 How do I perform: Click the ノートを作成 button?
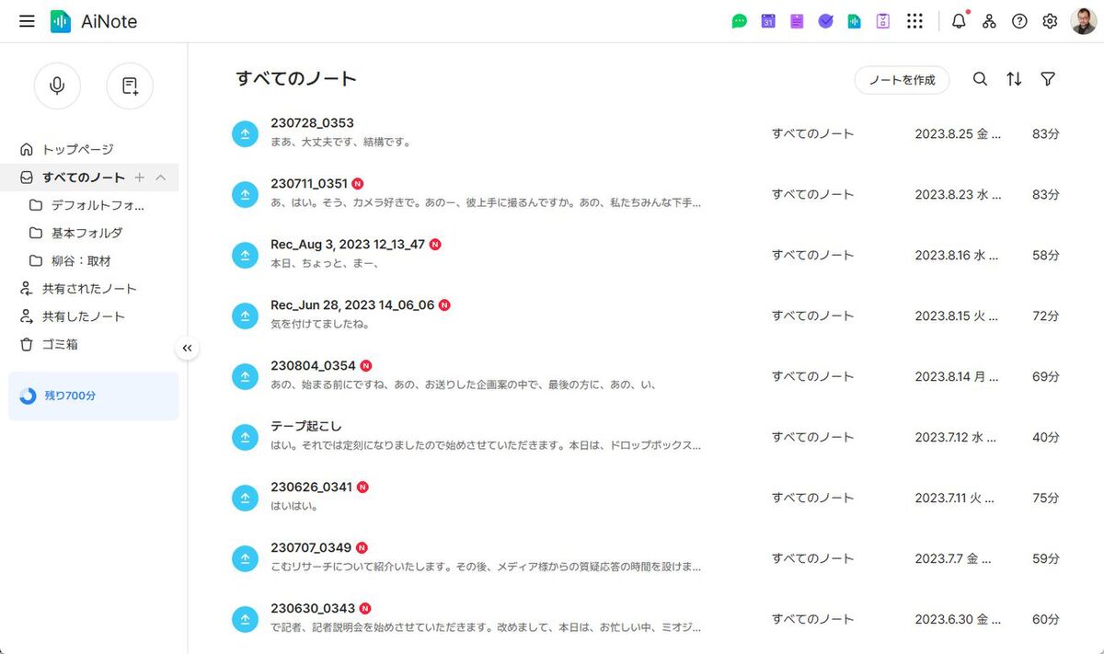pyautogui.click(x=902, y=80)
